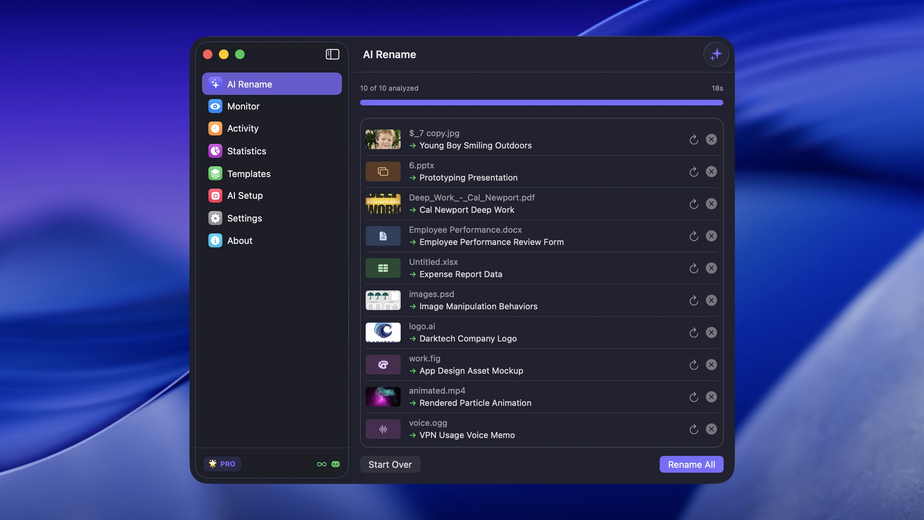Regenerate name for work.fig
This screenshot has width=924, height=520.
coord(694,365)
